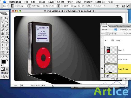Select the Crop tool
The width and height of the screenshot is (131, 98).
pyautogui.click(x=3, y=25)
